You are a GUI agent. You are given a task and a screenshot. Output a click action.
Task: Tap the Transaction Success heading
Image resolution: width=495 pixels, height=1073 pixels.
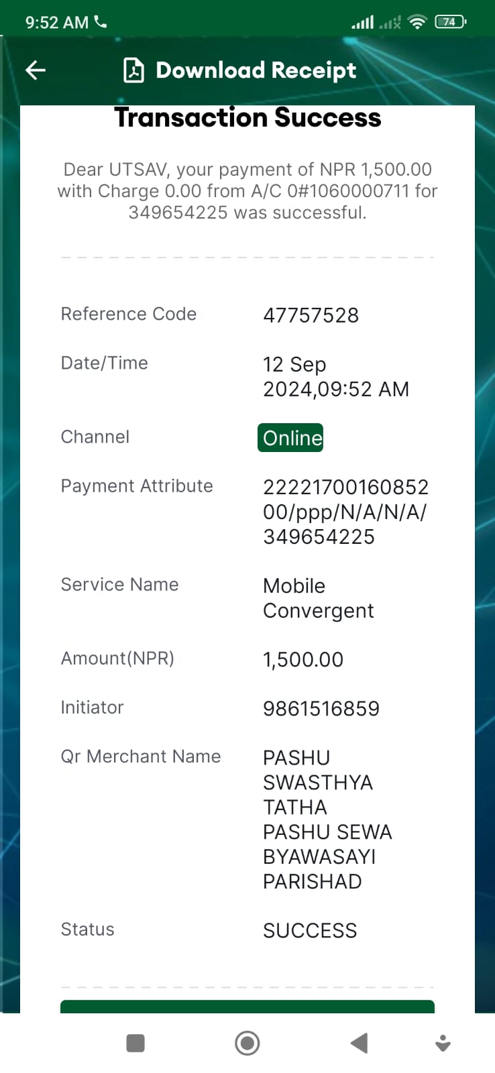pos(248,118)
